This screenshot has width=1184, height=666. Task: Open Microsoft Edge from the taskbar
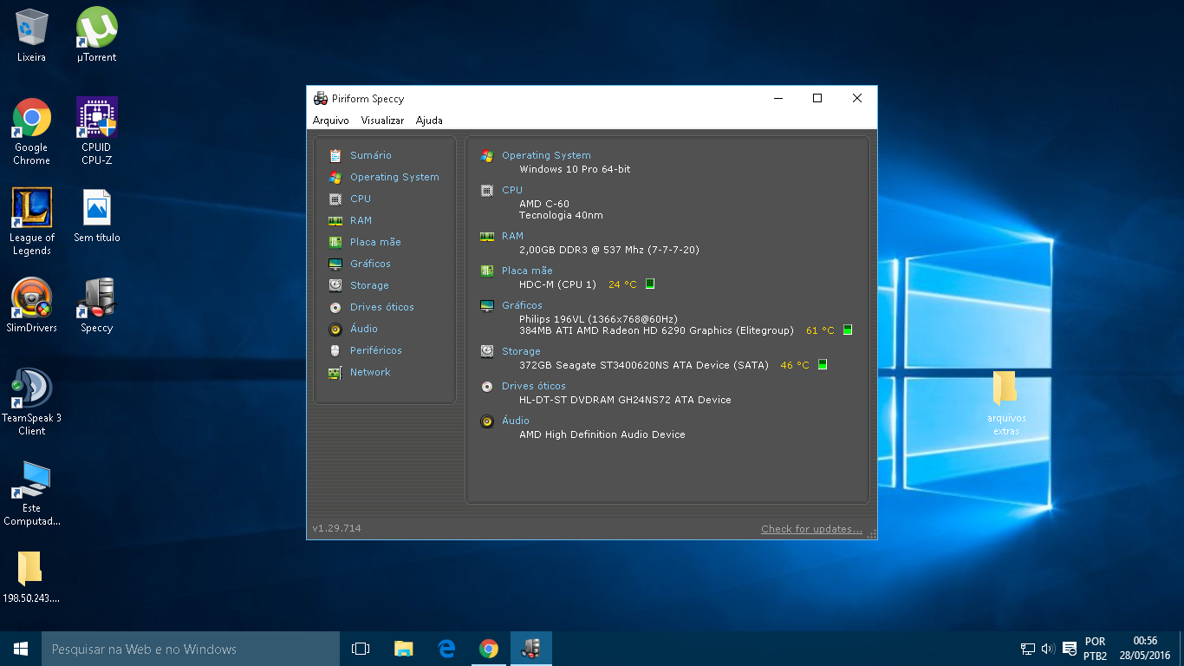tap(446, 649)
